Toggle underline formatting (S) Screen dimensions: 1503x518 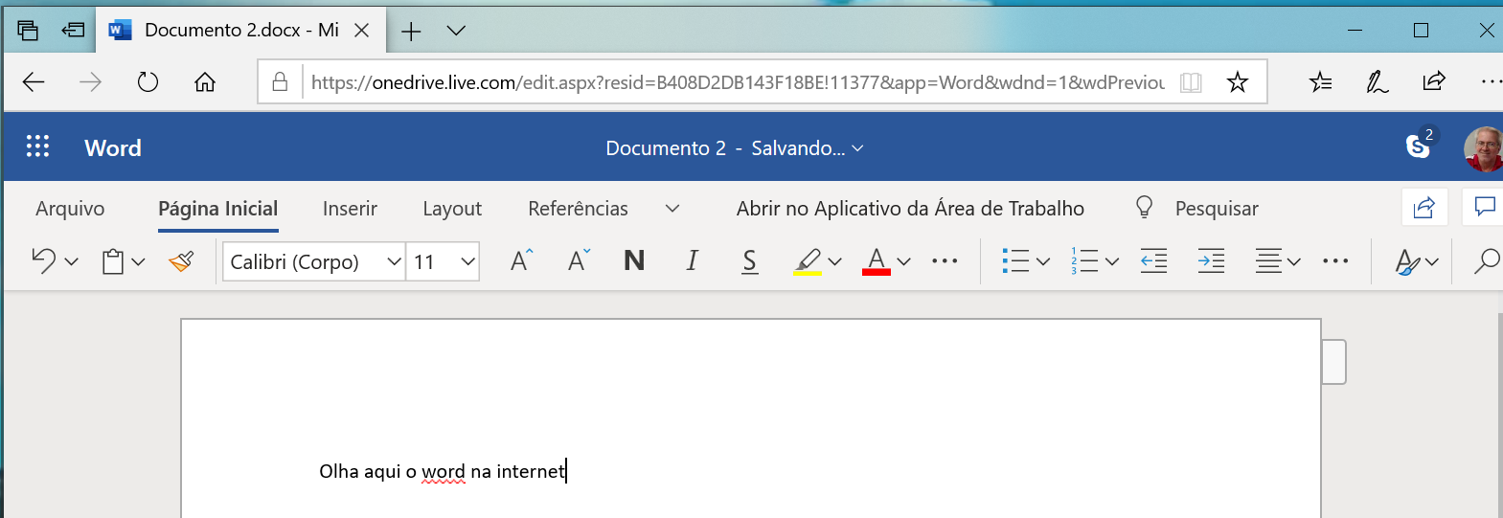pos(750,261)
